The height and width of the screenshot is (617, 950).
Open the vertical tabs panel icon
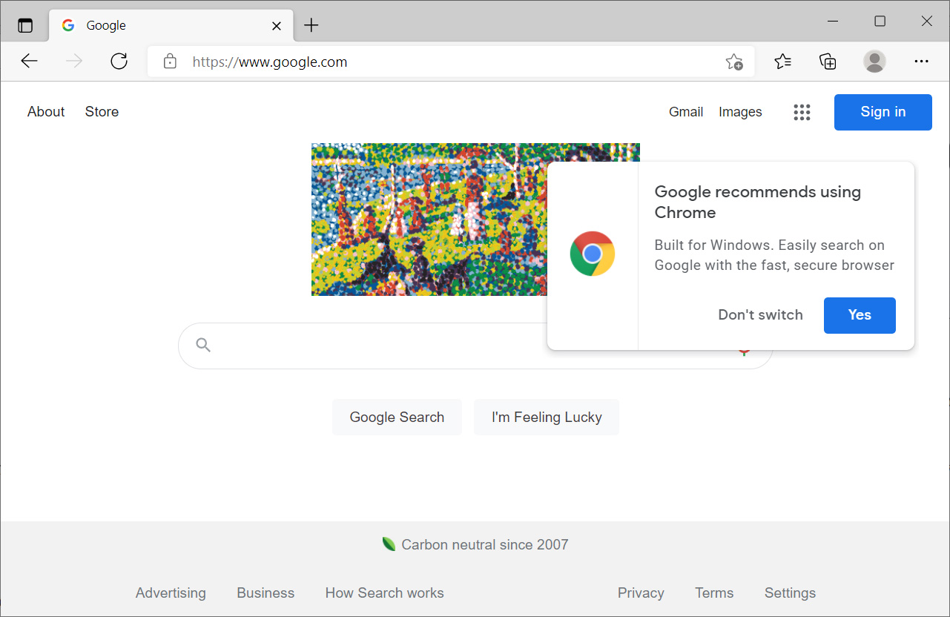[25, 25]
